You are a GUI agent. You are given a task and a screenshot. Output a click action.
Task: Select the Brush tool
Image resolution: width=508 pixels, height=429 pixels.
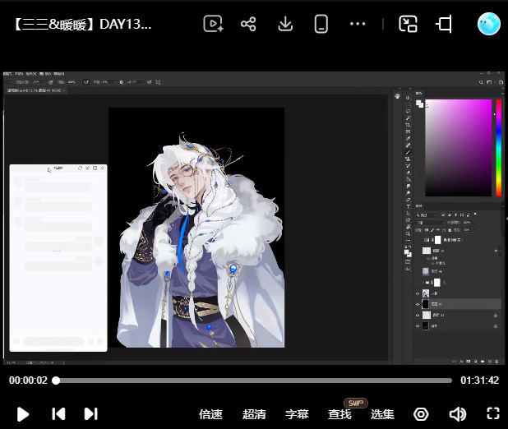coord(409,152)
